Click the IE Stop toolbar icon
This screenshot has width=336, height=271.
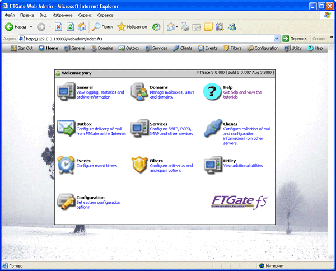click(x=58, y=27)
